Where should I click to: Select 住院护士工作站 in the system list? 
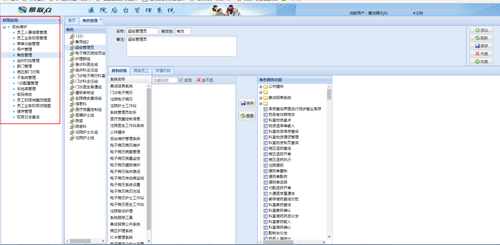click(127, 106)
